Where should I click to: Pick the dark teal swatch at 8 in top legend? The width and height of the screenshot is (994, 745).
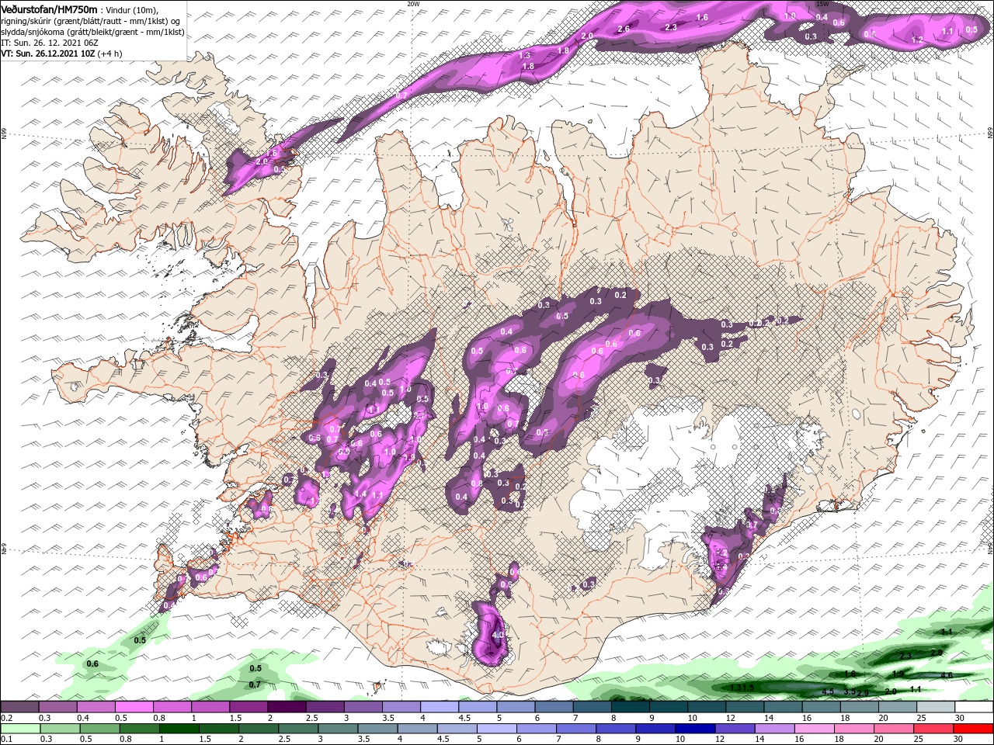tap(631, 707)
